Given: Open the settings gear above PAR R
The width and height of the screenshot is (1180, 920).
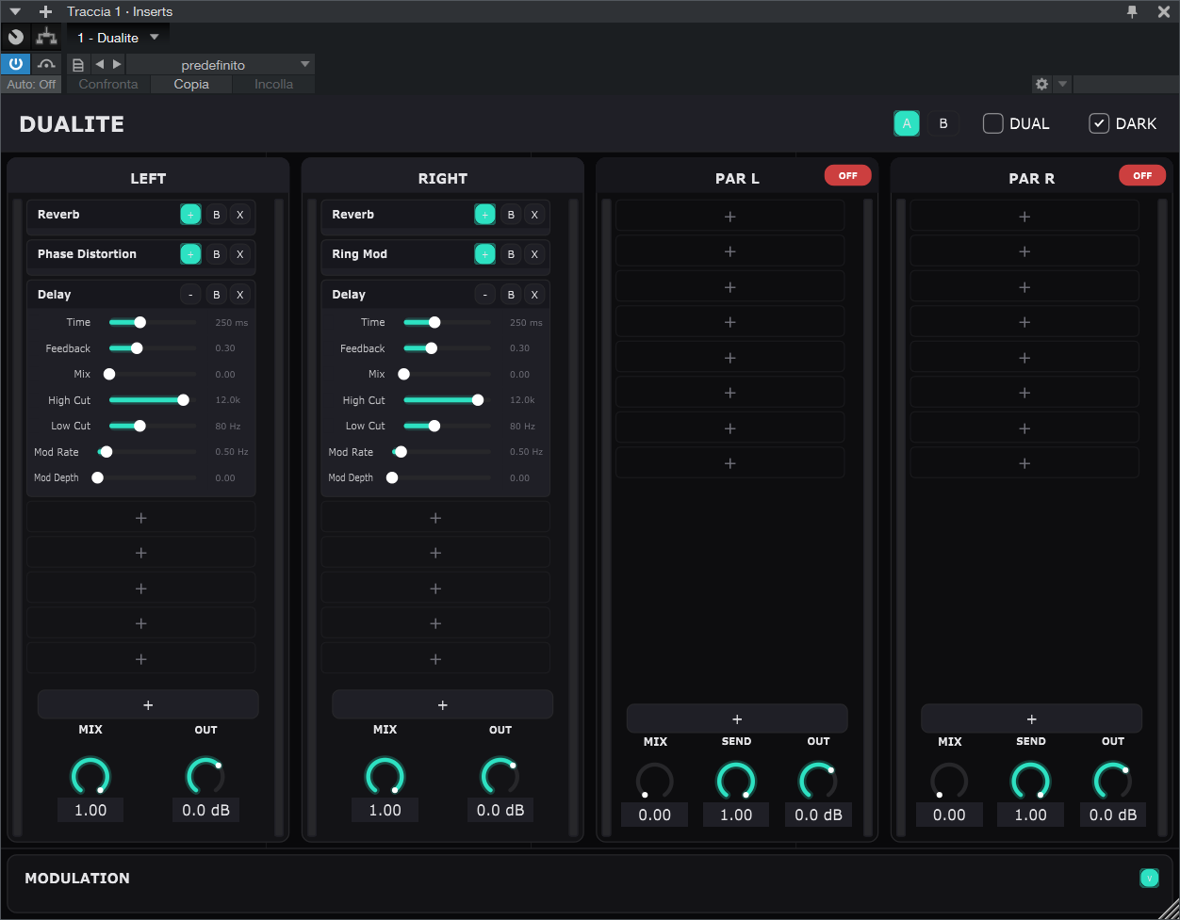Looking at the screenshot, I should pyautogui.click(x=1041, y=84).
